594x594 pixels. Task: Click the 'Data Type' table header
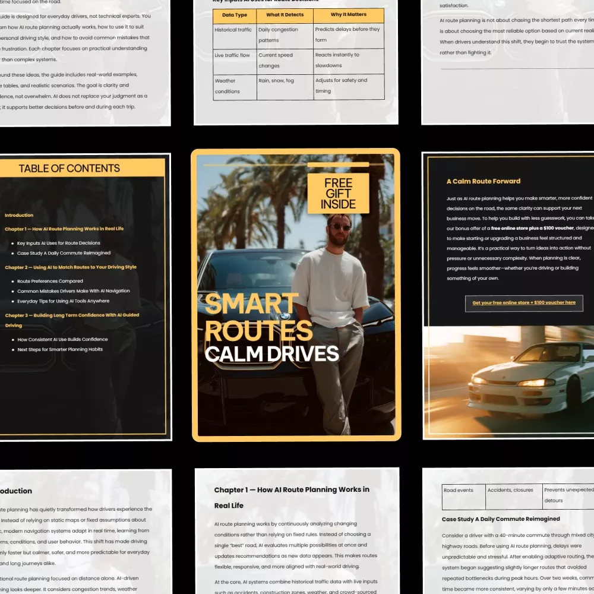235,15
